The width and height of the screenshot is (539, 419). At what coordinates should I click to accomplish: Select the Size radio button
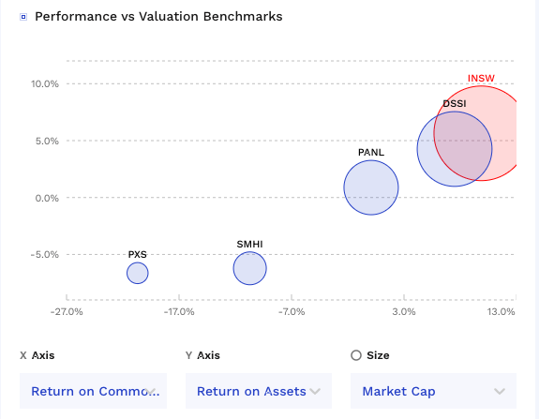356,355
